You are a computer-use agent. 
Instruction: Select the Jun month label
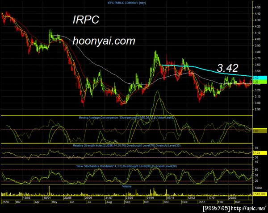72,202
